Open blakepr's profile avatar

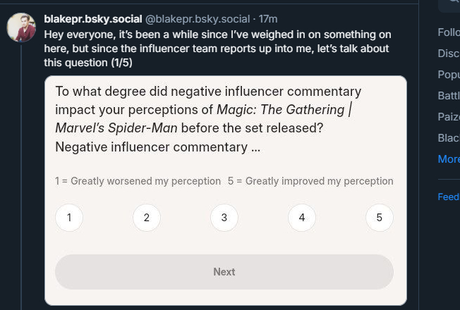point(22,27)
